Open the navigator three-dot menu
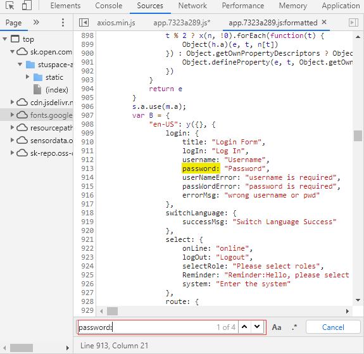Image resolution: width=364 pixels, height=354 pixels. pos(63,23)
